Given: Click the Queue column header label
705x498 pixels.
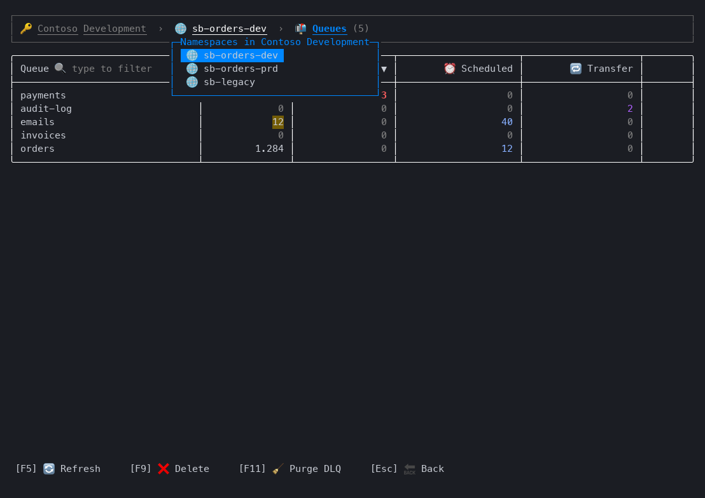Looking at the screenshot, I should pos(34,68).
